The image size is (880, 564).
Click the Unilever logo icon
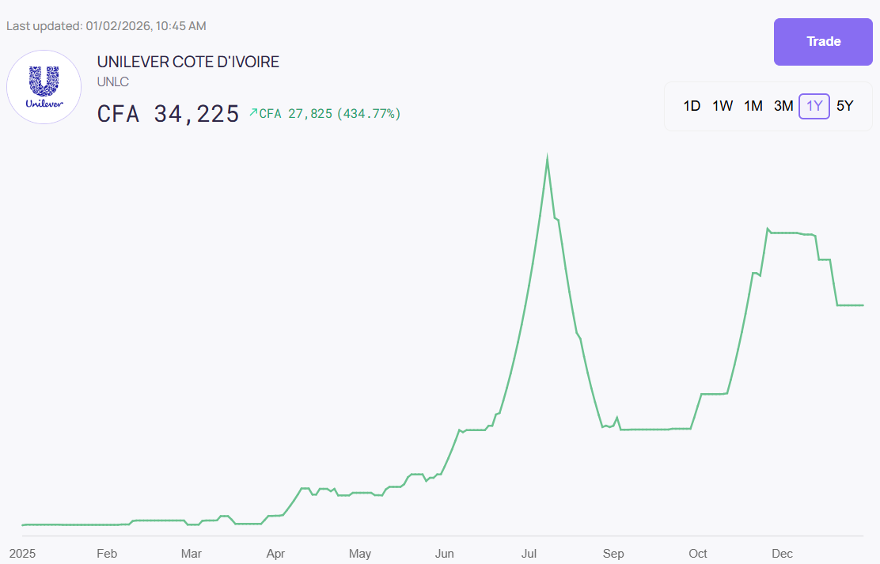coord(44,87)
